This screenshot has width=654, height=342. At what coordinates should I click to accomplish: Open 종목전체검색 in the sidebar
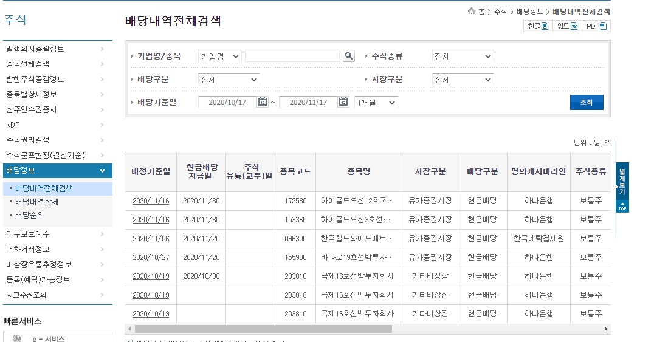[x=27, y=64]
